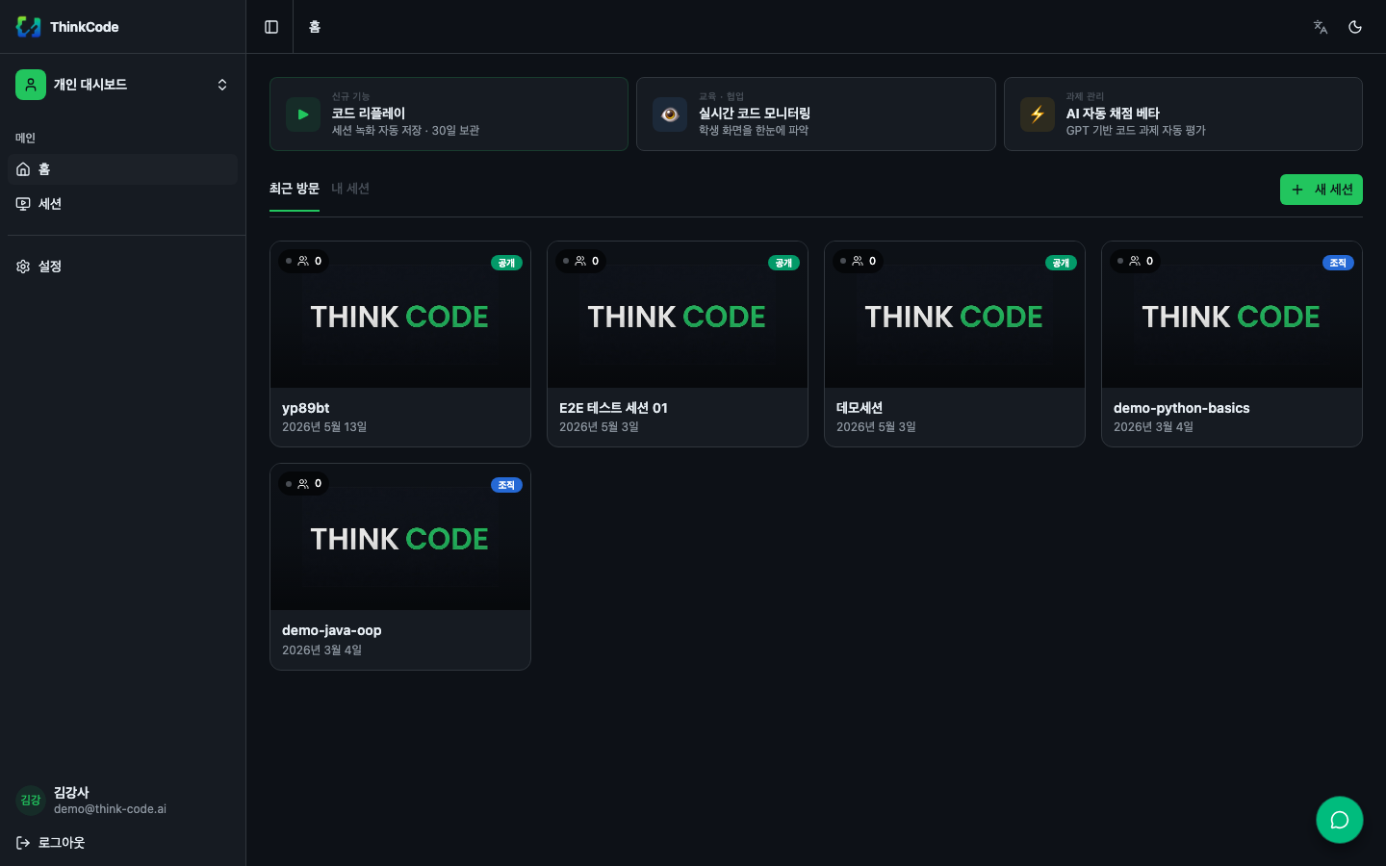Open the demo-java-oop session card
The width and height of the screenshot is (1386, 866).
tap(400, 567)
